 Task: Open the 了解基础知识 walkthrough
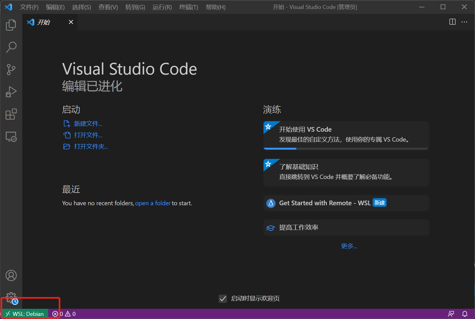tap(346, 172)
